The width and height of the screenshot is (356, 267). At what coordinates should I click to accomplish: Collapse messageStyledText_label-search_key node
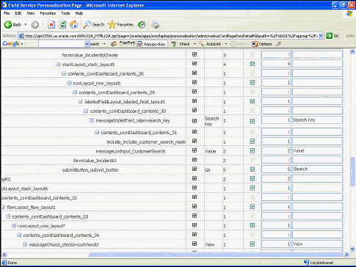pyautogui.click(x=92, y=120)
